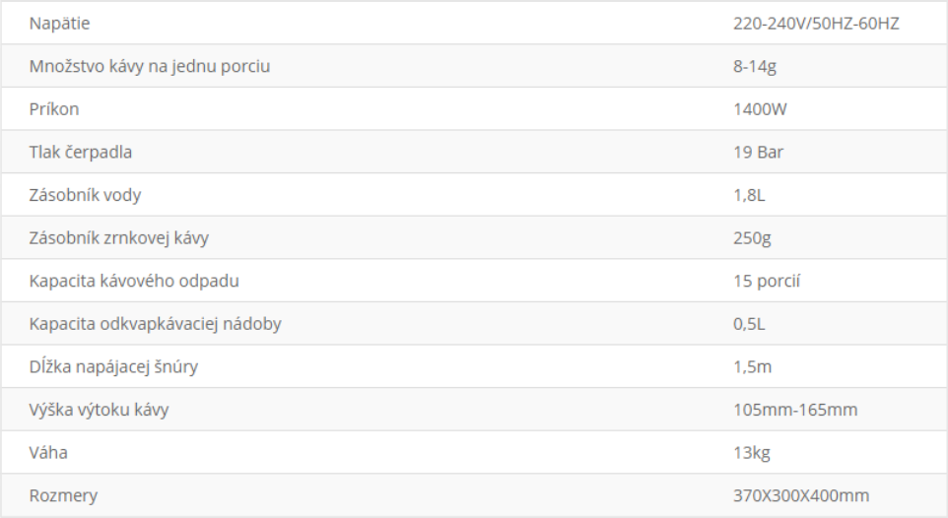Select the 8-14g coffee amount value
948x518 pixels.
tap(742, 66)
